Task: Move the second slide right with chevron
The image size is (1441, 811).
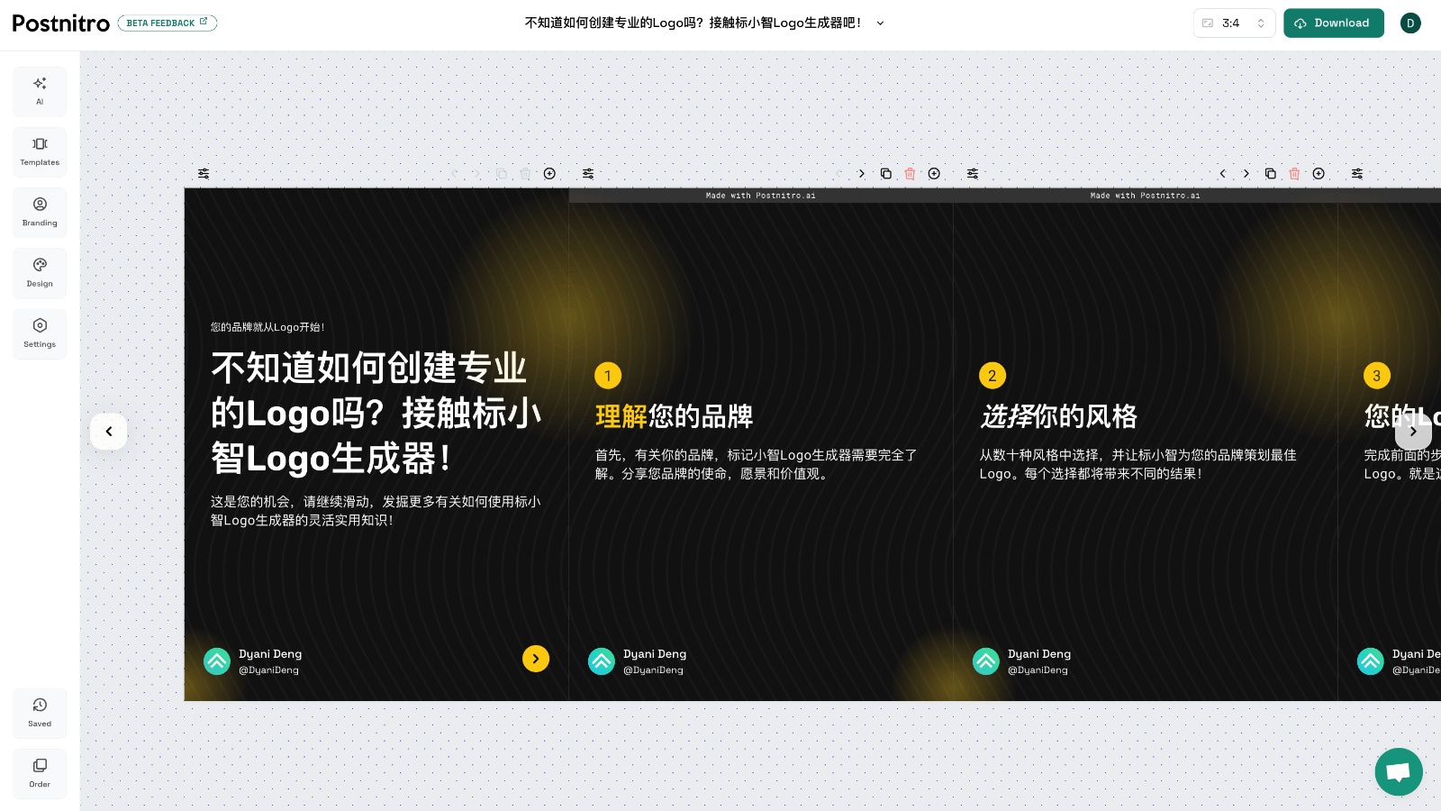Action: (x=861, y=173)
